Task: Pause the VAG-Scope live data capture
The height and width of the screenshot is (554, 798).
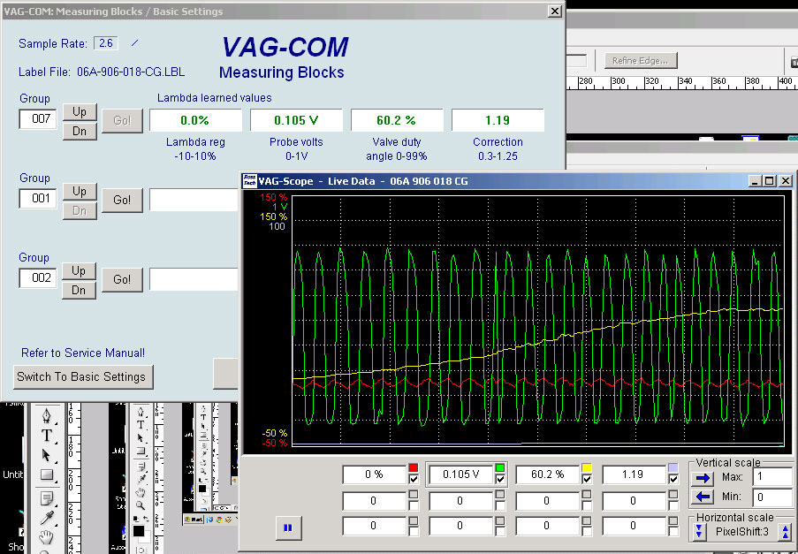Action: pyautogui.click(x=288, y=527)
